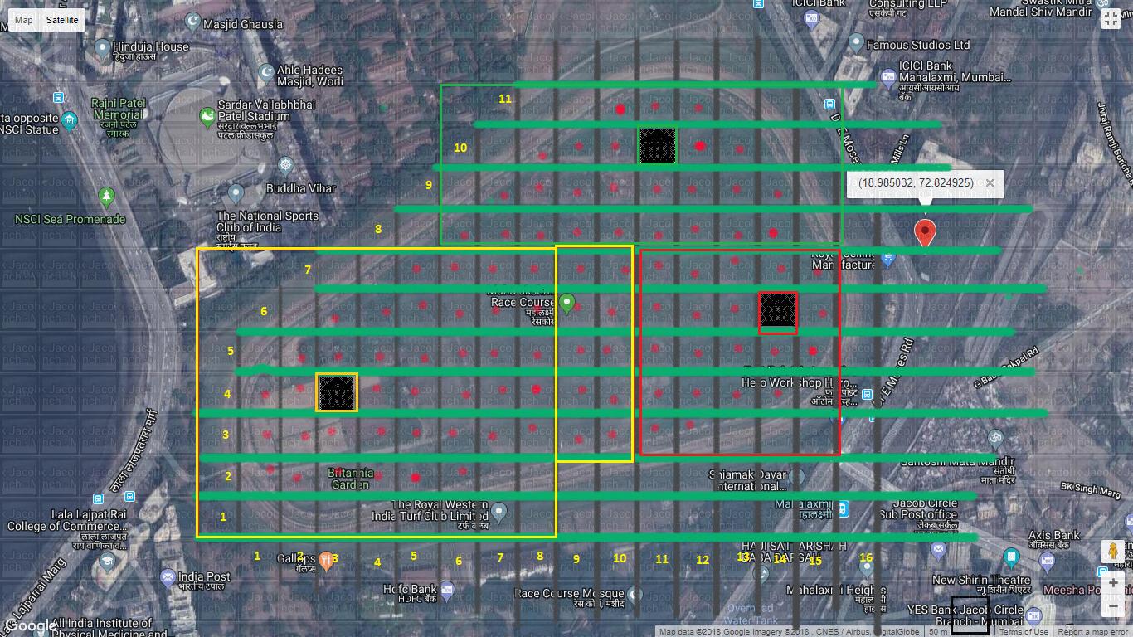Image resolution: width=1133 pixels, height=637 pixels.
Task: Click the ICICI Bank Mahalaxmi icon
Action: [x=888, y=77]
